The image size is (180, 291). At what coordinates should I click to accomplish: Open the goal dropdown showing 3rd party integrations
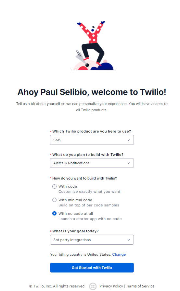coord(92,239)
